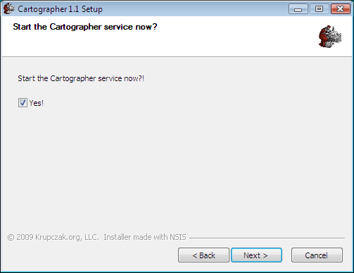Click the bold Start the Cartographer service heading

(85, 27)
